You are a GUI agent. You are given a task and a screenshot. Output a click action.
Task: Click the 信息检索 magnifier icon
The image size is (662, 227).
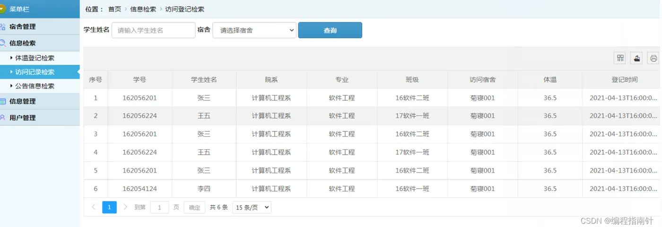coord(2,43)
